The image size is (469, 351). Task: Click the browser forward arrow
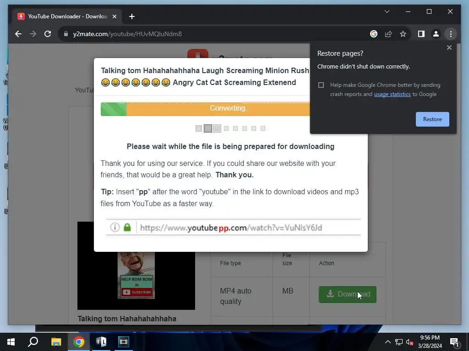click(33, 34)
